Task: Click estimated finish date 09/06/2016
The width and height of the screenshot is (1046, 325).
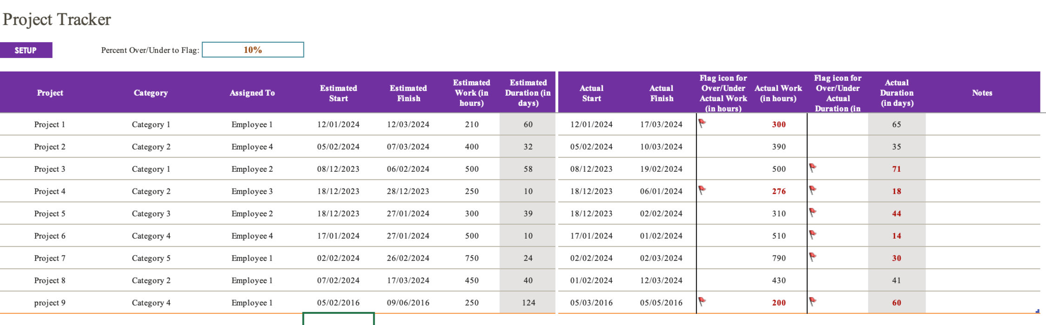Action: [409, 303]
